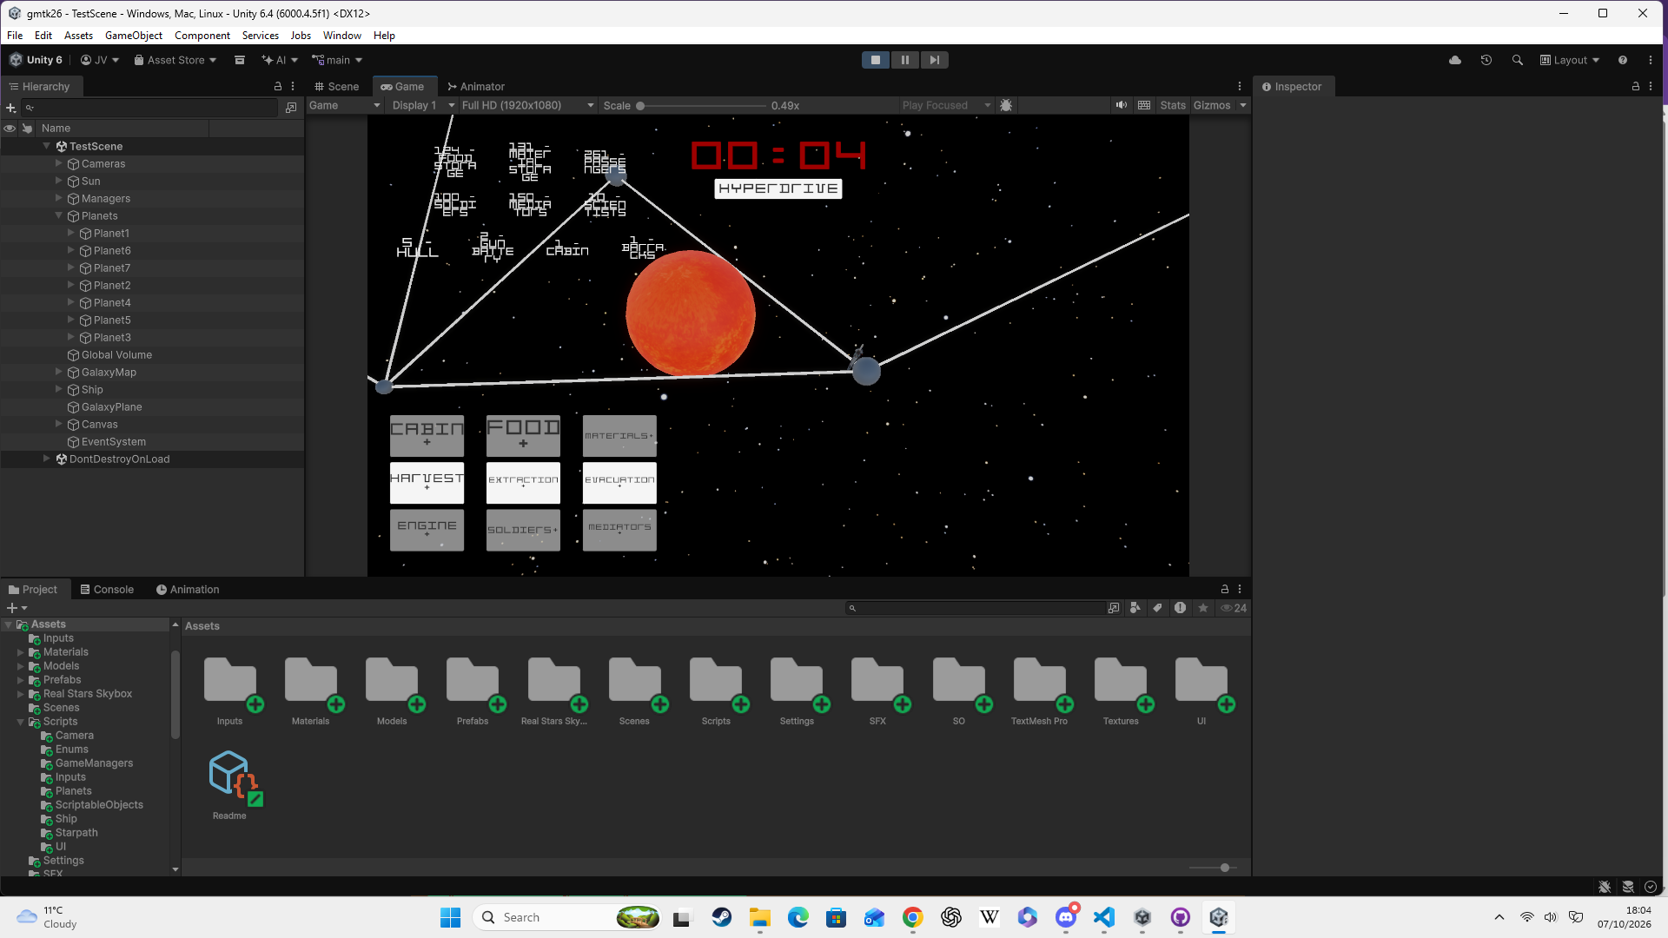This screenshot has width=1668, height=938.
Task: Open the Display 1 dropdown
Action: pos(422,105)
